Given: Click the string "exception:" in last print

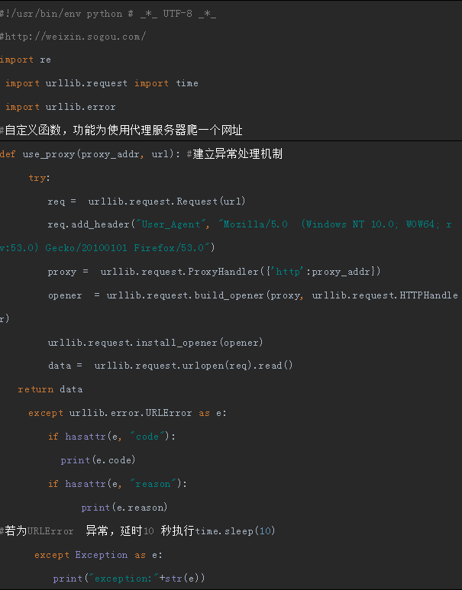Looking at the screenshot, I should pyautogui.click(x=123, y=579).
